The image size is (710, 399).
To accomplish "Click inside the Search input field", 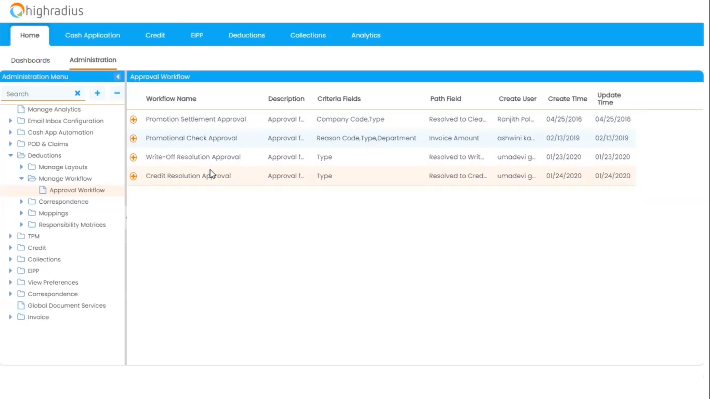I will coord(36,94).
